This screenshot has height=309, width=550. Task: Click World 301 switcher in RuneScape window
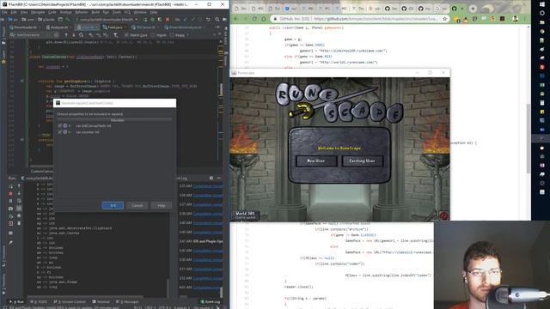coord(245,215)
